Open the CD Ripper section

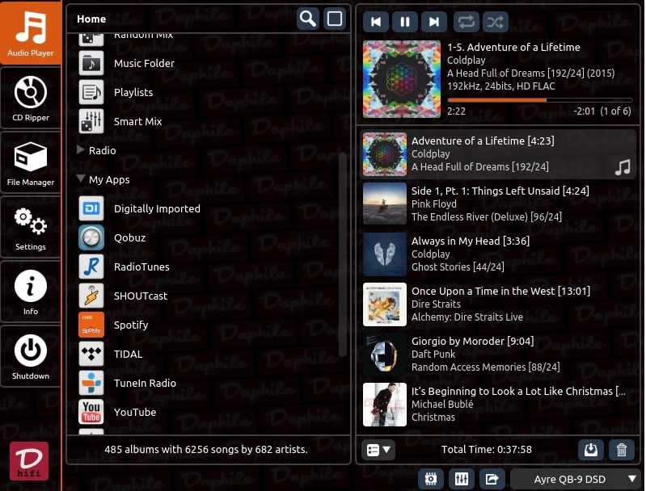(31, 98)
